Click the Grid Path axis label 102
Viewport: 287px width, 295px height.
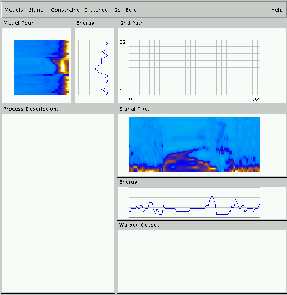click(254, 99)
